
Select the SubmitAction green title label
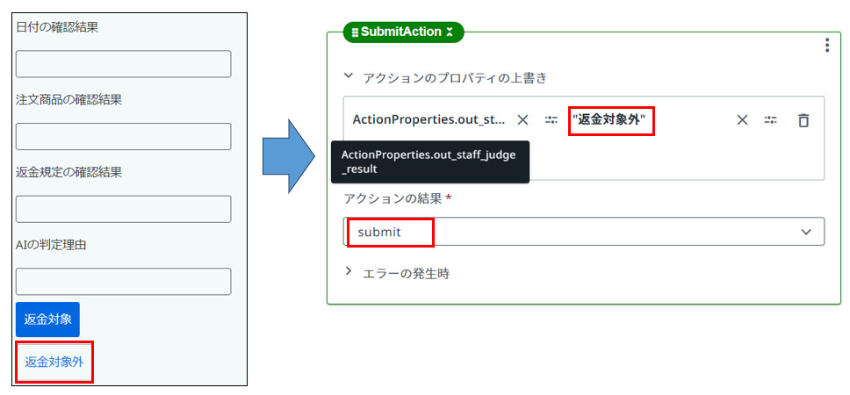click(401, 32)
